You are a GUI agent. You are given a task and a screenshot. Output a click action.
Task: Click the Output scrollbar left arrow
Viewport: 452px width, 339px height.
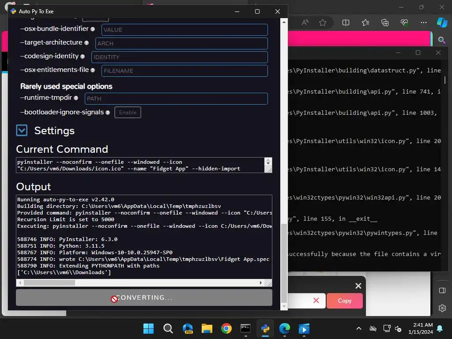[20, 283]
